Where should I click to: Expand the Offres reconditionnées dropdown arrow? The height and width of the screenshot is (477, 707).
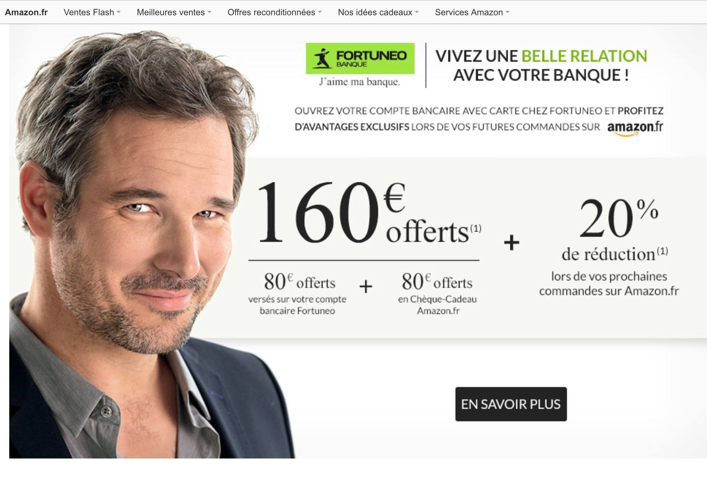320,12
